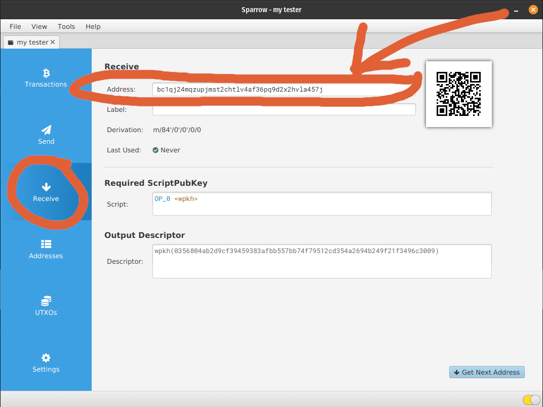543x407 pixels.
Task: Switch to the my tester tab
Action: tap(29, 43)
